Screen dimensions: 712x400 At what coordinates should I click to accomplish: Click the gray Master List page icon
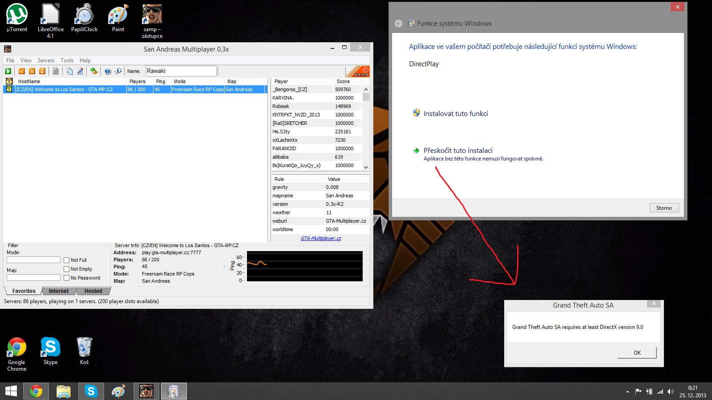coord(56,71)
